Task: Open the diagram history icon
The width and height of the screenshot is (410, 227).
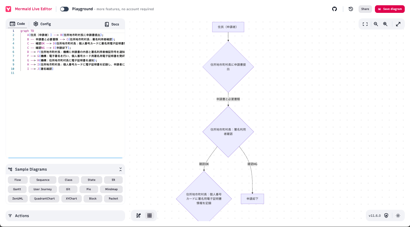Action: tap(351, 9)
